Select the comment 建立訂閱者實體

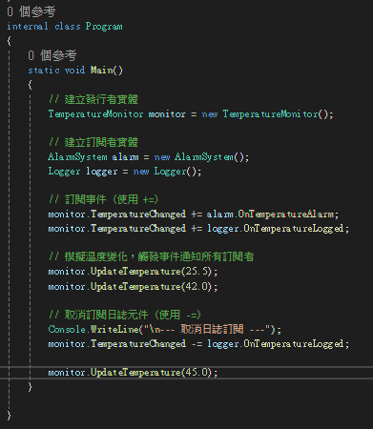93,142
